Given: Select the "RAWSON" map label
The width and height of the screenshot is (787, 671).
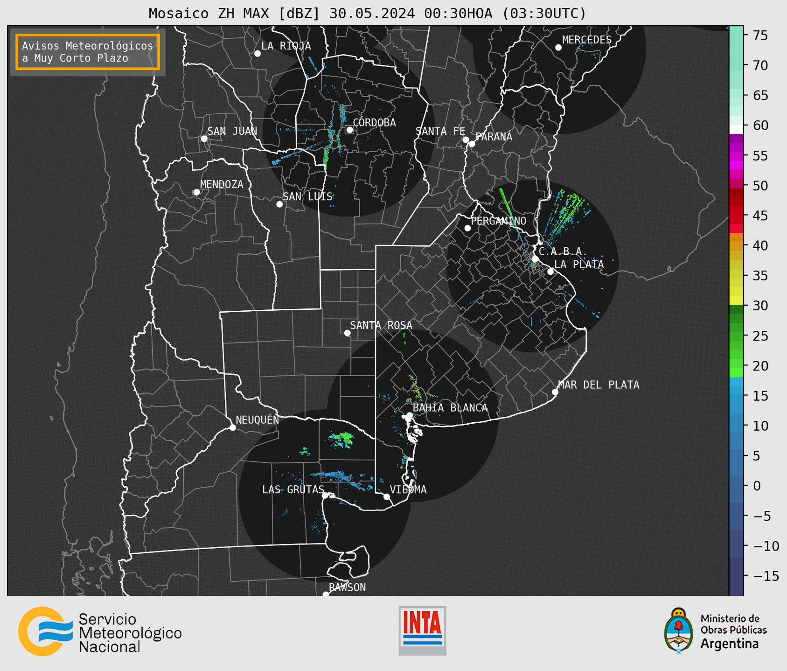Looking at the screenshot, I should point(347,587).
